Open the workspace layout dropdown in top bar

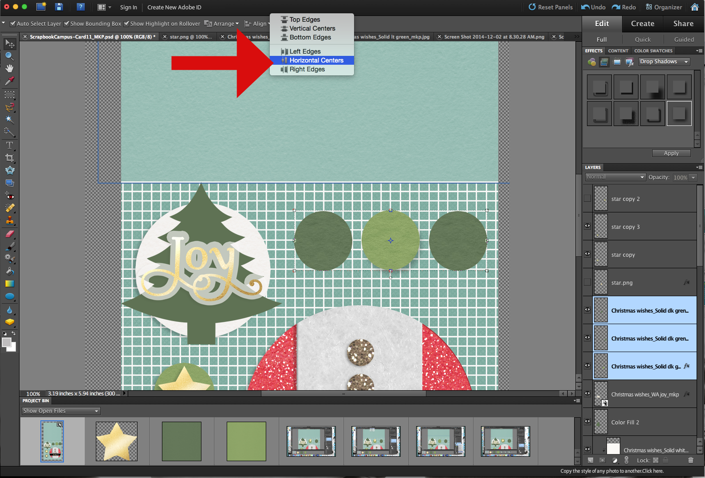(104, 7)
